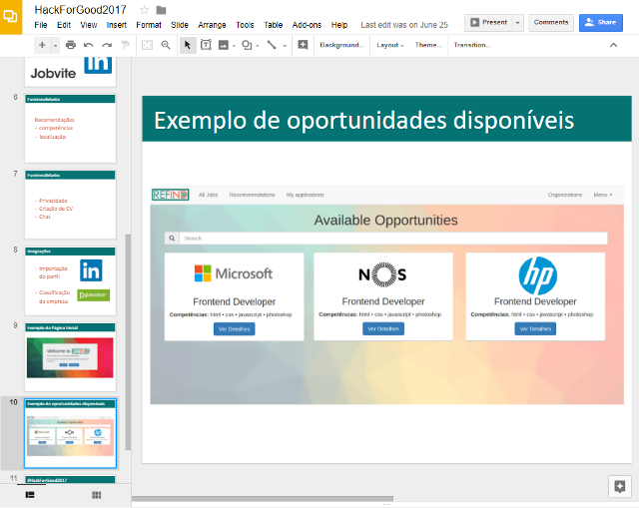Open Line tool dropdown arrow

[x=285, y=46]
